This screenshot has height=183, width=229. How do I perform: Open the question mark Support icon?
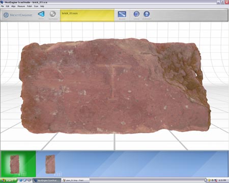[x=147, y=14]
